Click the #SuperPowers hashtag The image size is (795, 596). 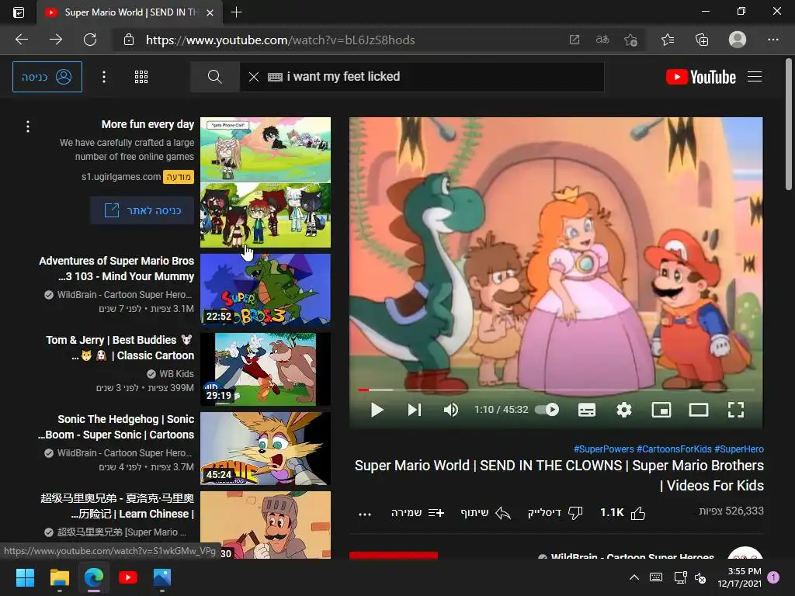(x=603, y=449)
